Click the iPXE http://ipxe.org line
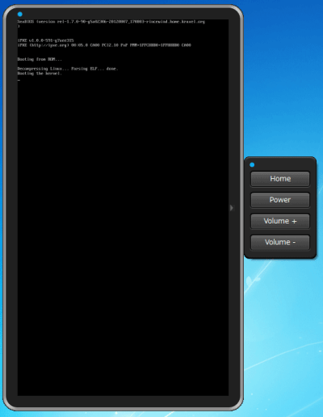 point(104,45)
